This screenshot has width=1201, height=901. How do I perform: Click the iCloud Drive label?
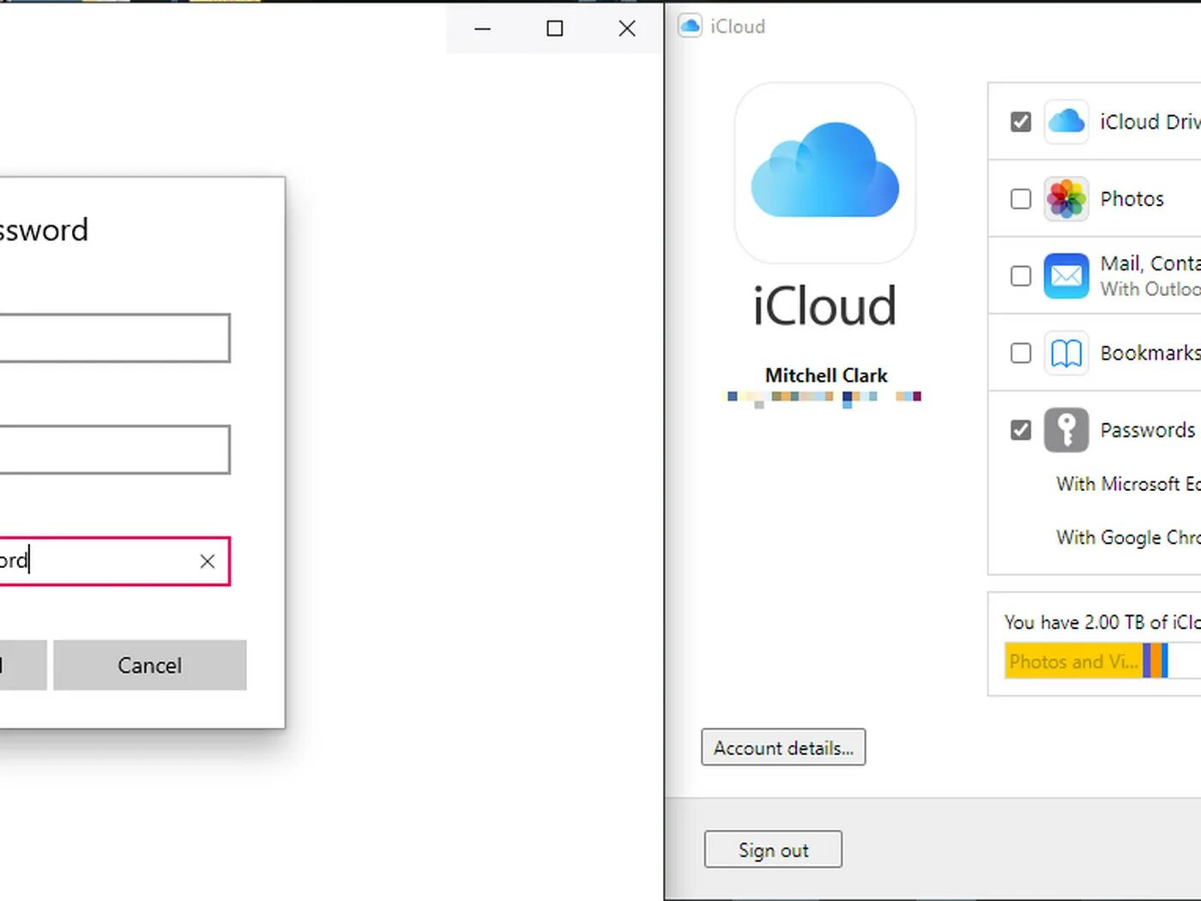[x=1150, y=122]
